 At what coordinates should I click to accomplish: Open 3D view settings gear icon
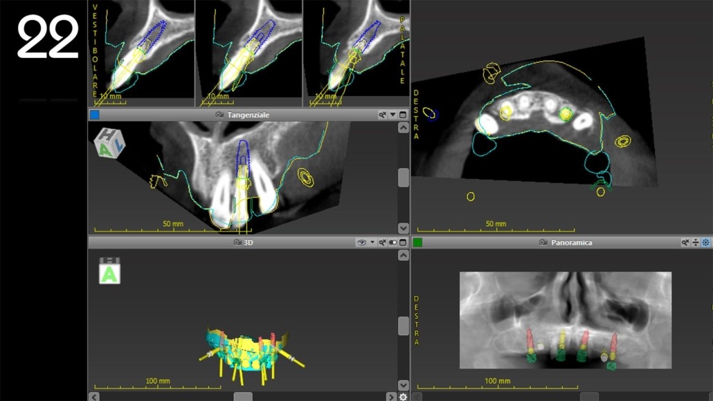point(403,397)
